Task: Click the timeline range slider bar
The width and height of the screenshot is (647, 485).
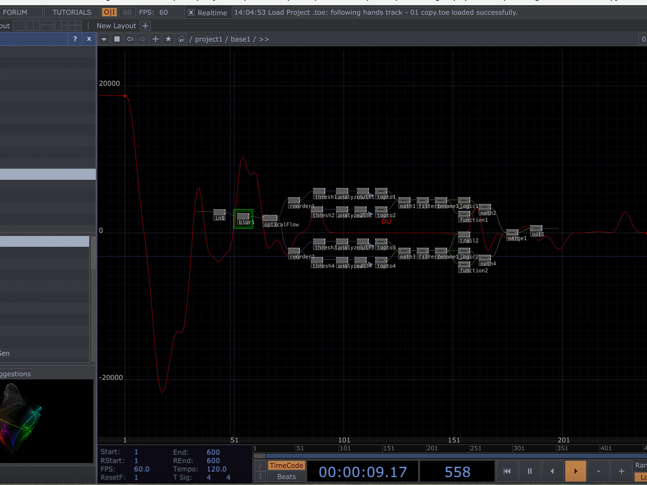Action: click(439, 456)
